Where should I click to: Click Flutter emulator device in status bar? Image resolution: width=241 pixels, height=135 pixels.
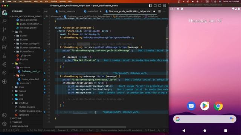(x=121, y=130)
